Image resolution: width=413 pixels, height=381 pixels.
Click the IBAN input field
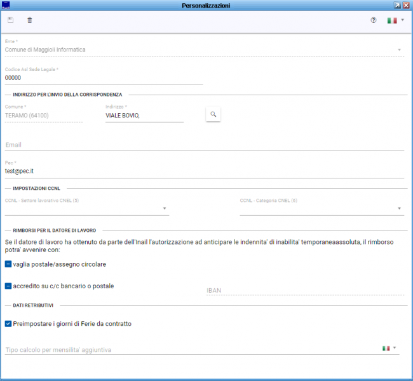(304, 291)
